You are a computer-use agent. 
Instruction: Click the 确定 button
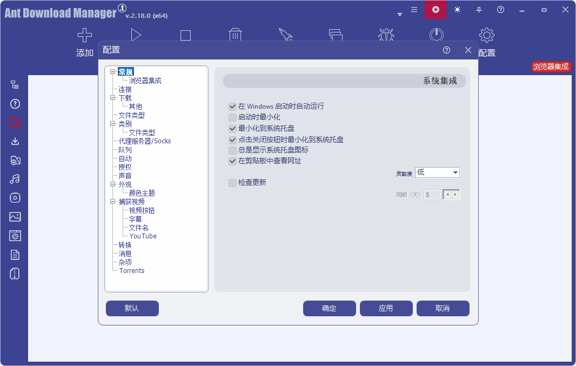(x=330, y=308)
